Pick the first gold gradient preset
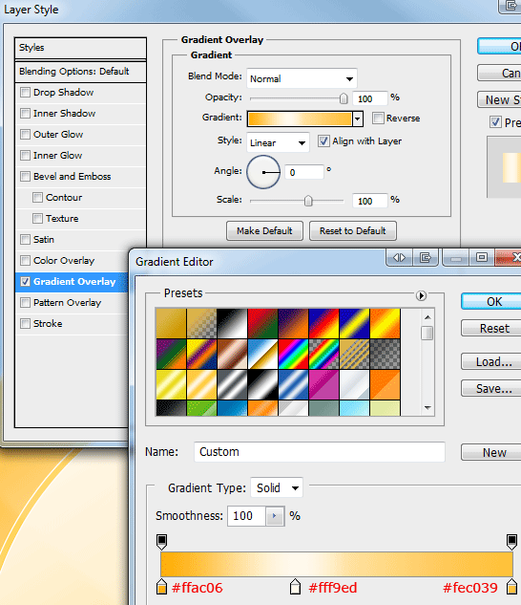The image size is (521, 605). 171,323
